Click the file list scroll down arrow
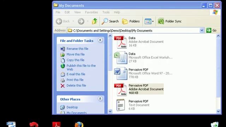 coord(218,111)
